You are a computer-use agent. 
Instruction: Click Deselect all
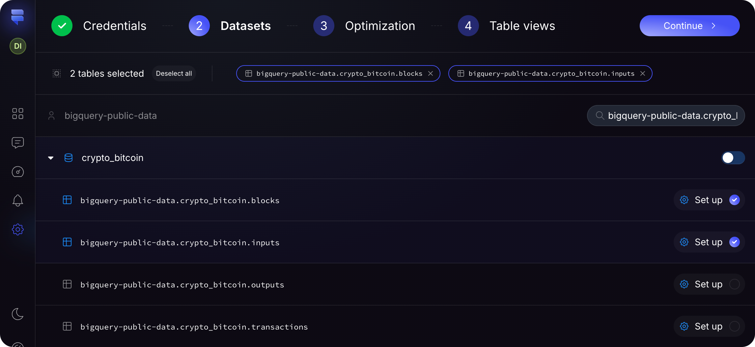[x=174, y=73]
